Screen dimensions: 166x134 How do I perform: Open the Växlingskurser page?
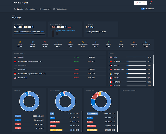point(60,9)
